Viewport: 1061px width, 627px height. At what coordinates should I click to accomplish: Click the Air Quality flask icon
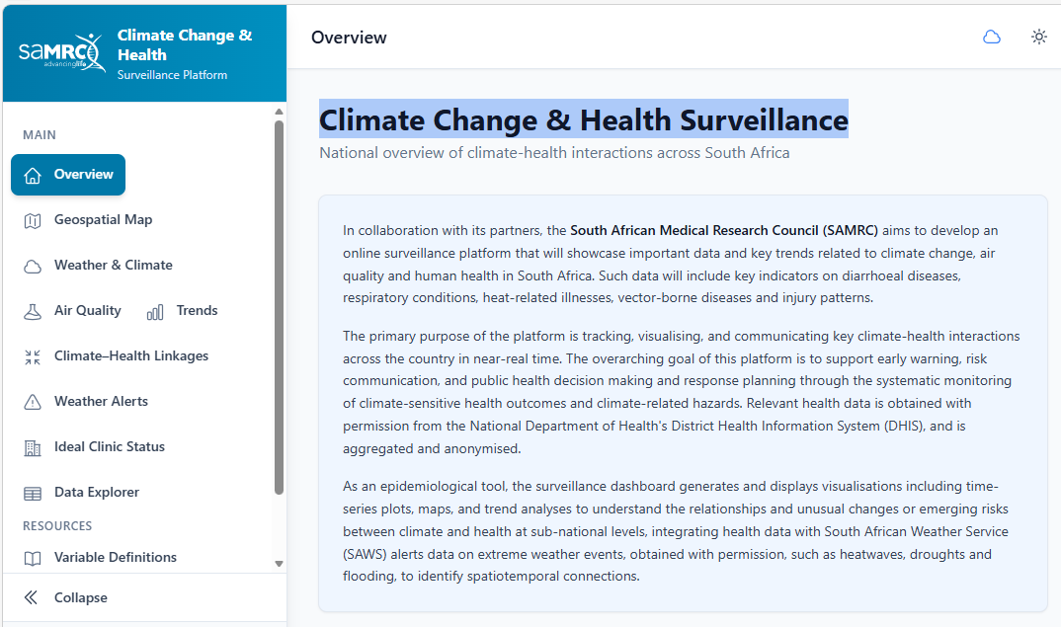33,311
